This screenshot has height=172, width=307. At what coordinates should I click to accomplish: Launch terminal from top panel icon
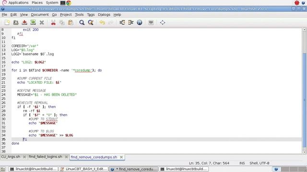(63, 3)
